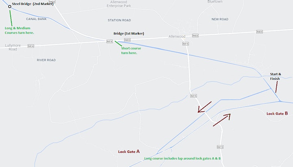Click the R415 badge at map bottom
Image resolution: width=293 pixels, height=167 pixels.
pyautogui.click(x=220, y=147)
